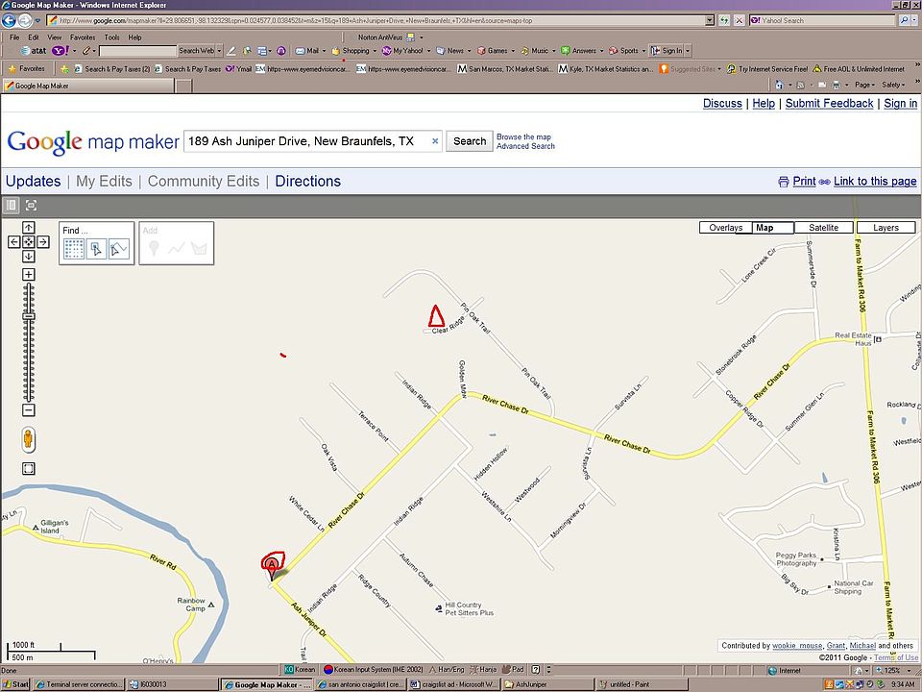
Task: Click the browser Refresh icon
Action: [x=724, y=20]
